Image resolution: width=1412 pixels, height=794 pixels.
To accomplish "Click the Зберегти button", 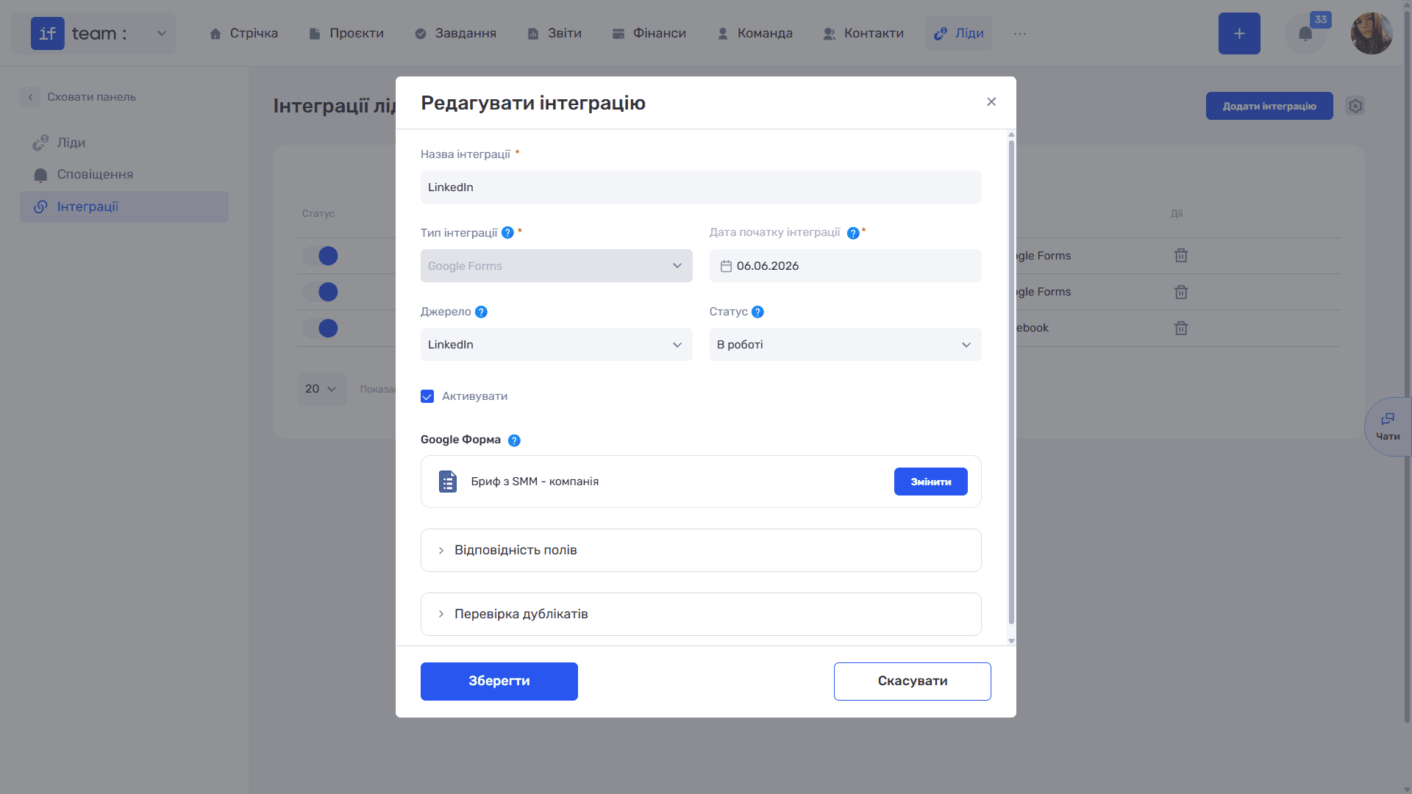I will [x=499, y=682].
